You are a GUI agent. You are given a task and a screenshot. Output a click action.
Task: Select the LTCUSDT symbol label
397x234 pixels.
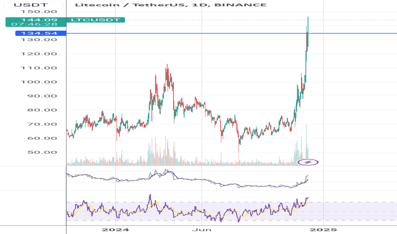[95, 20]
